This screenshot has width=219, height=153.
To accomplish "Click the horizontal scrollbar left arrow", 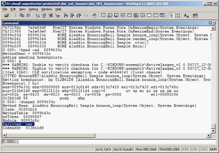I will [x=4, y=135].
